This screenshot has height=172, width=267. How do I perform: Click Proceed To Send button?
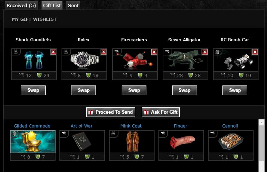[x=111, y=112]
